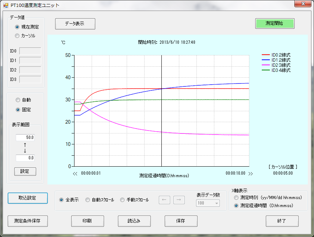The image size is (314, 237).
Task: Click the << scroll-left chart arrows
Action: 75,174
